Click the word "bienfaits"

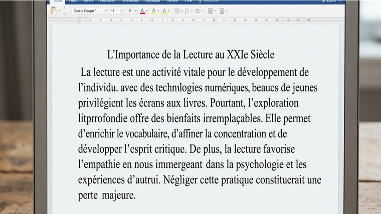click(x=183, y=118)
